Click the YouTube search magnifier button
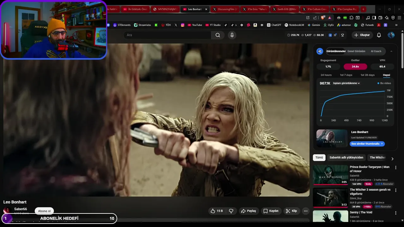 tap(218, 35)
